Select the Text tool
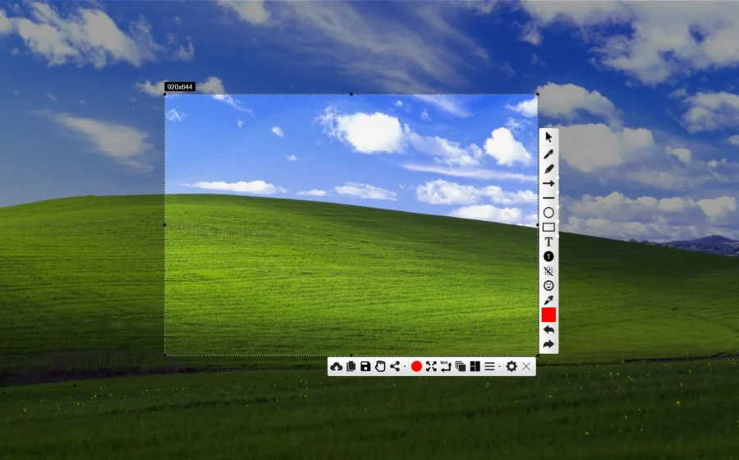The image size is (739, 460). pyautogui.click(x=549, y=241)
